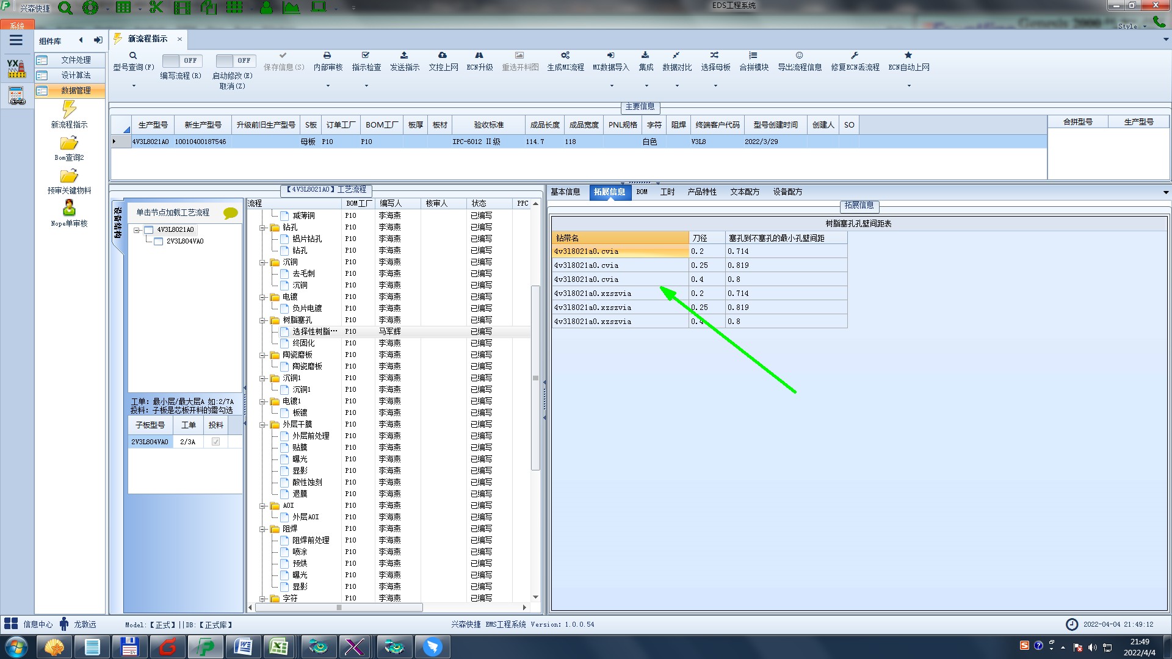
Task: Switch to the 基本信息 tab
Action: click(x=565, y=192)
